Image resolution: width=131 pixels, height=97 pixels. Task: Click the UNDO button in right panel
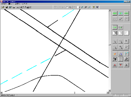pyautogui.click(x=121, y=59)
